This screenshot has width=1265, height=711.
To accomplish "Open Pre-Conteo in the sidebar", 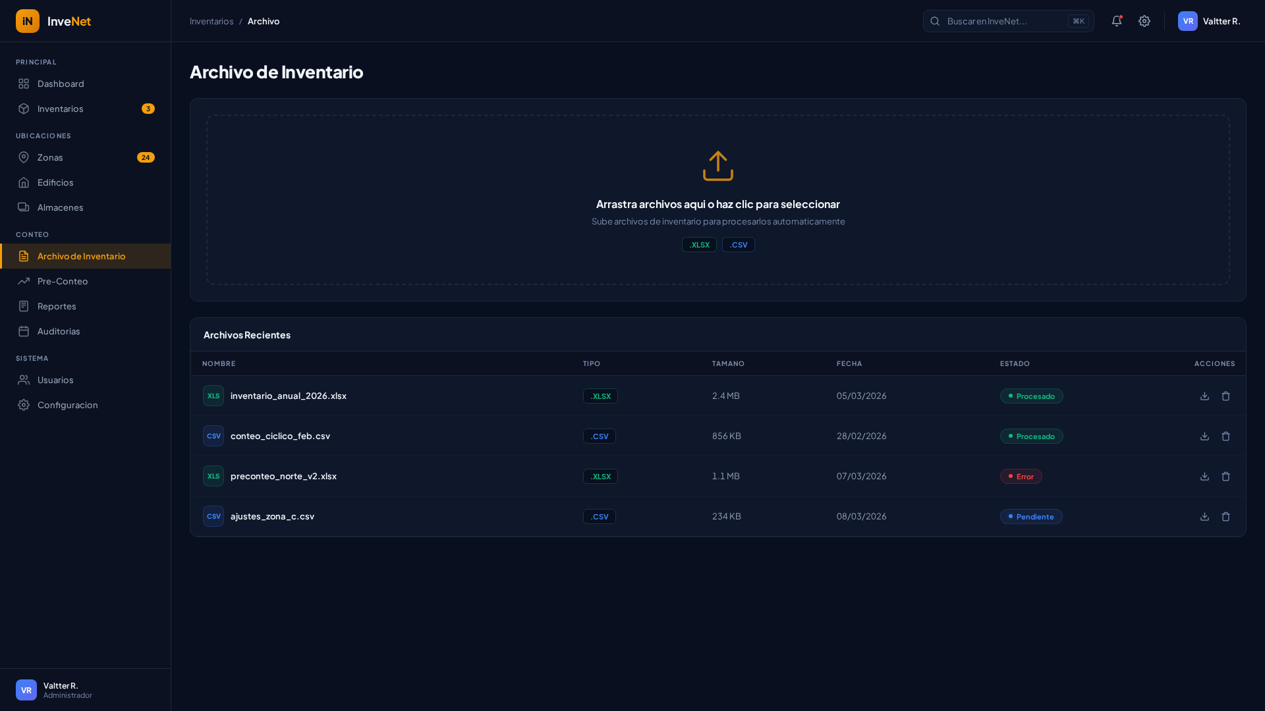I will (x=63, y=281).
